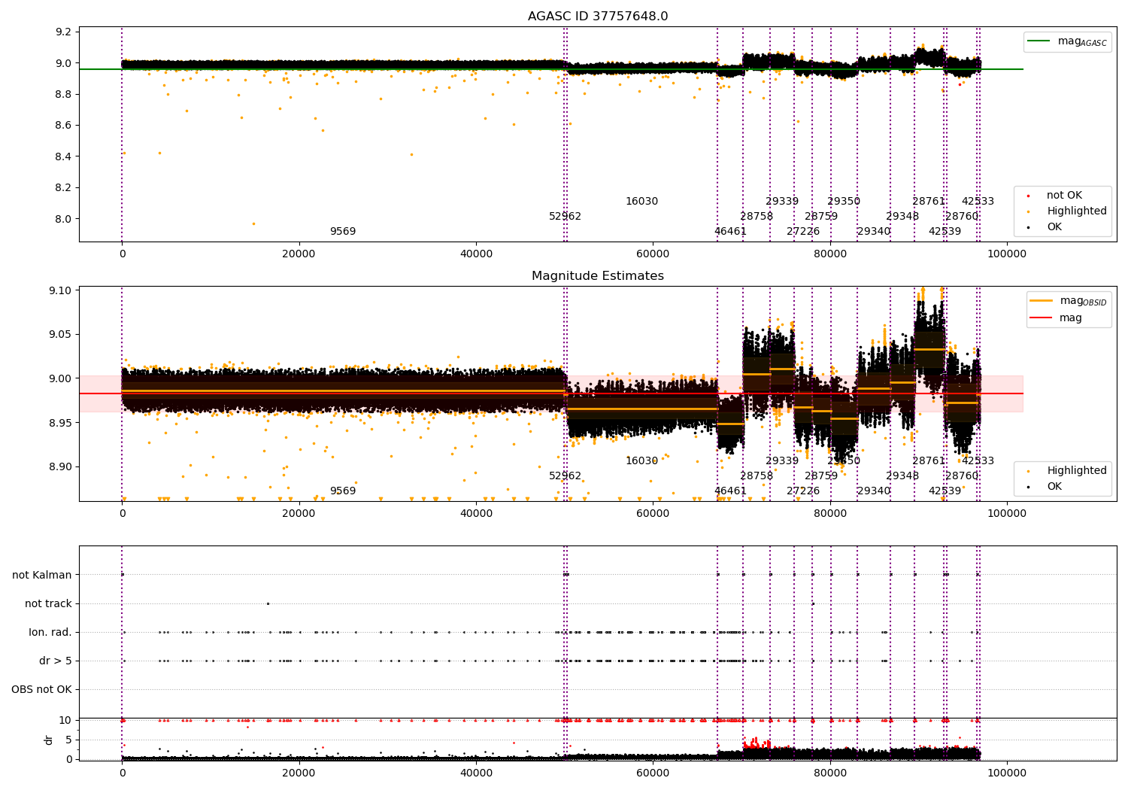
Task: Click the 8.0 y-axis tick of the top plot
Action: [63, 220]
